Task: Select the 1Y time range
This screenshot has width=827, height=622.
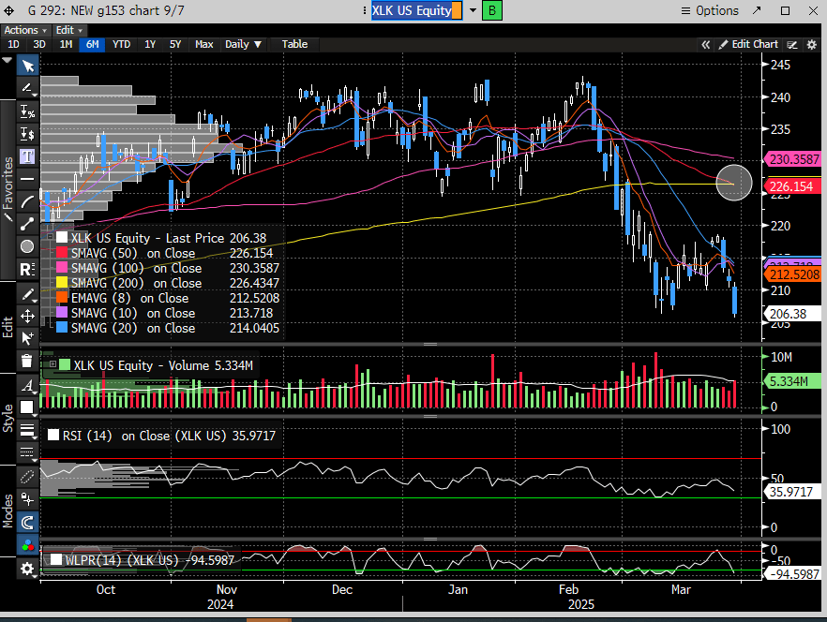Action: click(x=150, y=44)
